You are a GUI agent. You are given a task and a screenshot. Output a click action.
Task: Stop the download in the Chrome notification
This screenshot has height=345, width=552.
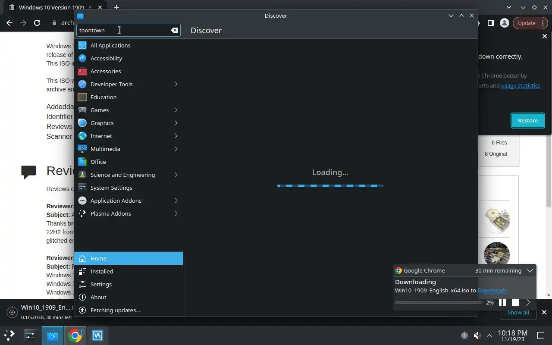click(515, 302)
